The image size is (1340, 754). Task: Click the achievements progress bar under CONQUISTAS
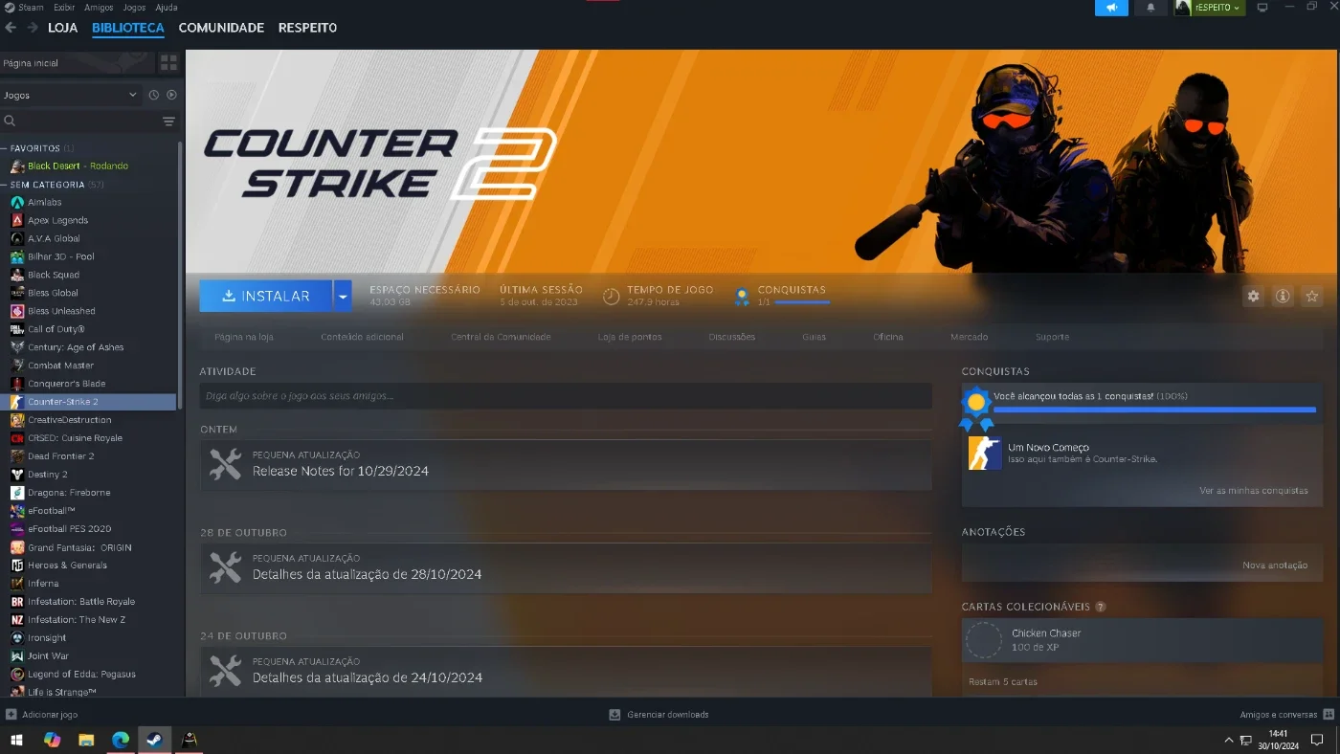pyautogui.click(x=1154, y=410)
